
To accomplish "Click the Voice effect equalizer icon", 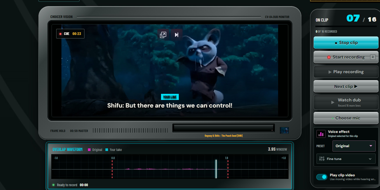I will [321, 134].
